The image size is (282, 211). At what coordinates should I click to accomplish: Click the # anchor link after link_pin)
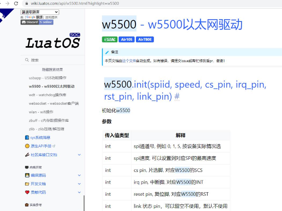click(x=177, y=97)
